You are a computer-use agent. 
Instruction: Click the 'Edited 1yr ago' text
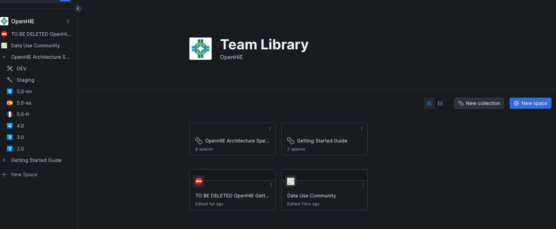tap(209, 204)
